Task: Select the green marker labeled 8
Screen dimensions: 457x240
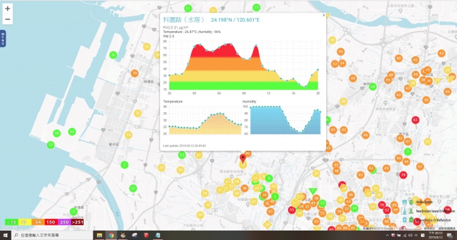Action: tap(113, 54)
